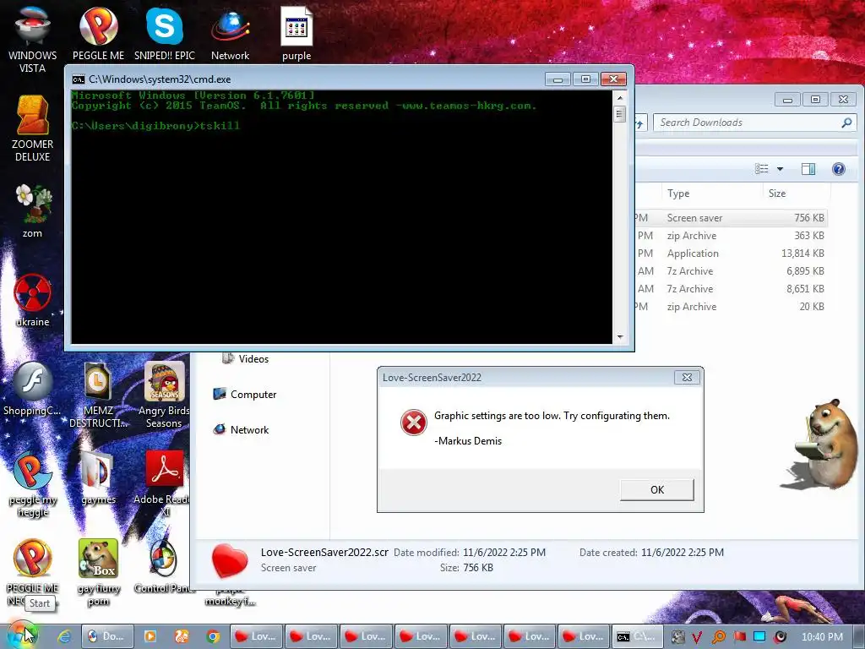Close the Love-ScreenSaver2022 error dialog
Viewport: 865px width, 649px height.
tap(687, 378)
